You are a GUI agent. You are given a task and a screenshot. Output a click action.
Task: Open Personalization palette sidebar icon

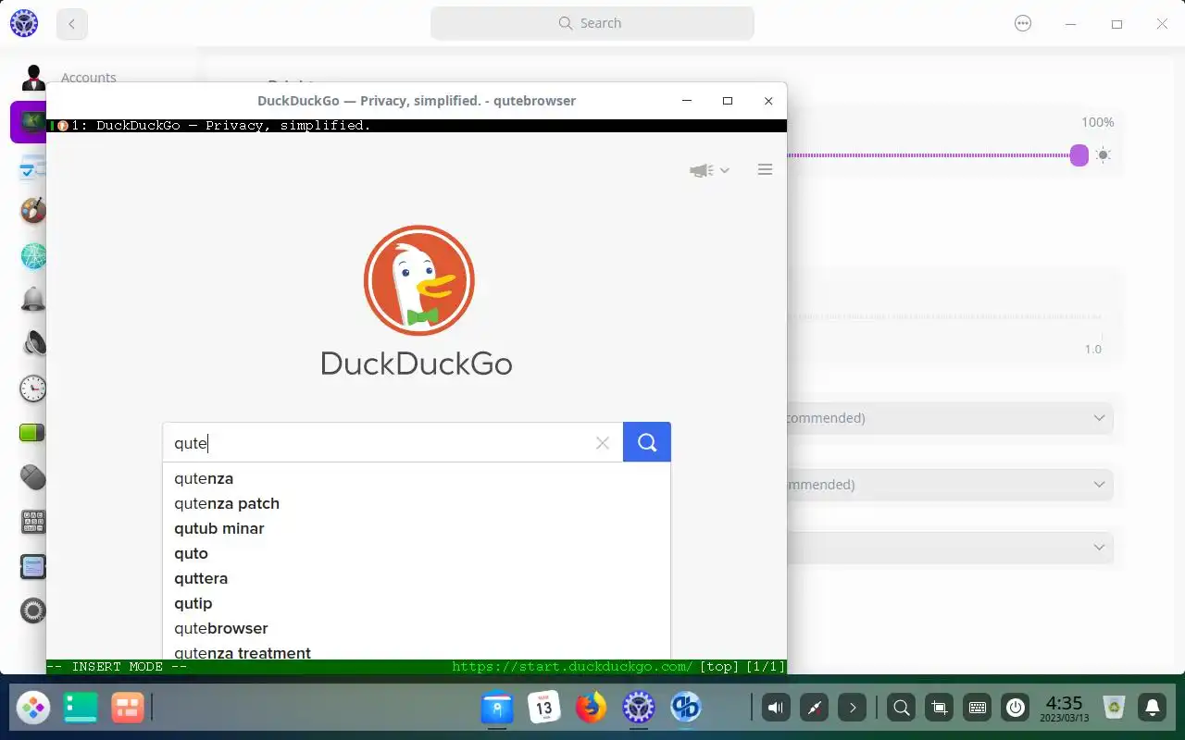click(33, 211)
